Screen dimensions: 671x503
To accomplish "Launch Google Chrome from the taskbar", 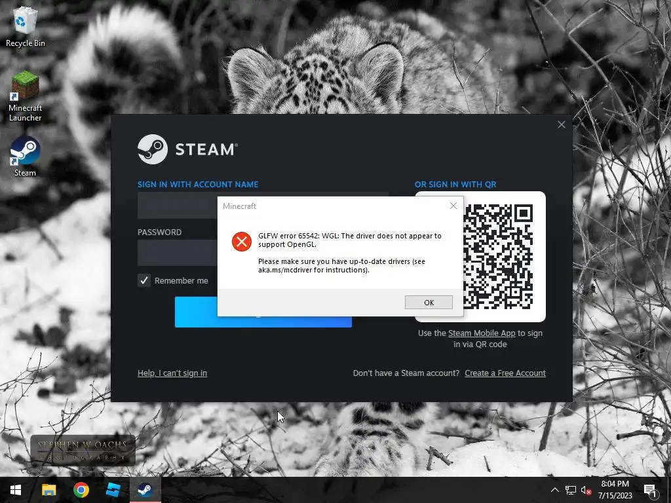I will pos(81,490).
